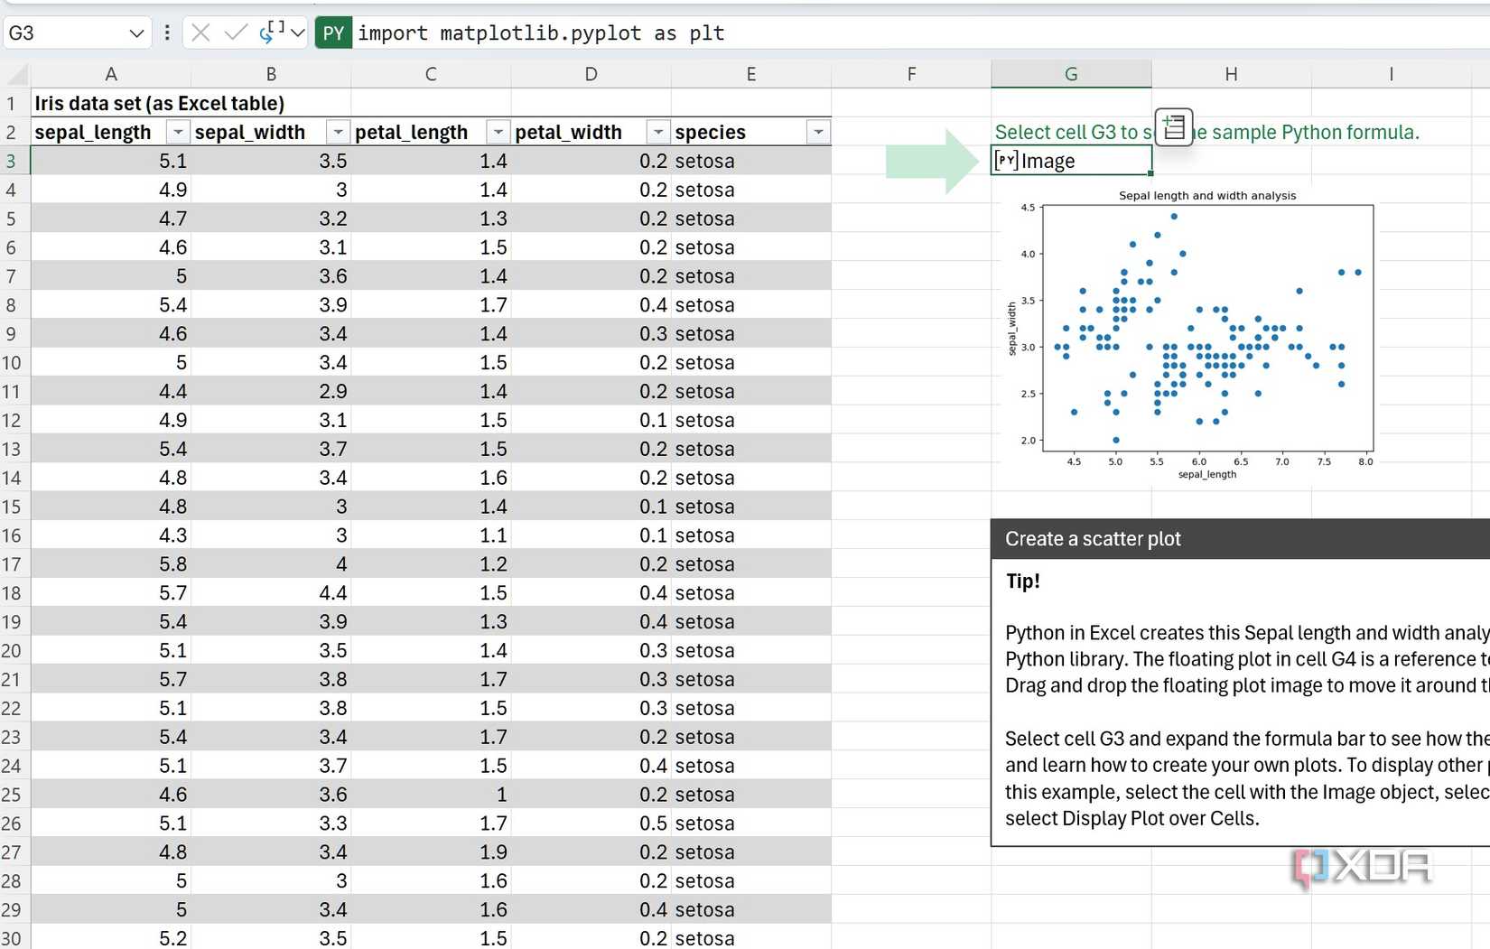Open the petal_length filter menu
Screen dimensions: 1490x949
pyautogui.click(x=498, y=132)
